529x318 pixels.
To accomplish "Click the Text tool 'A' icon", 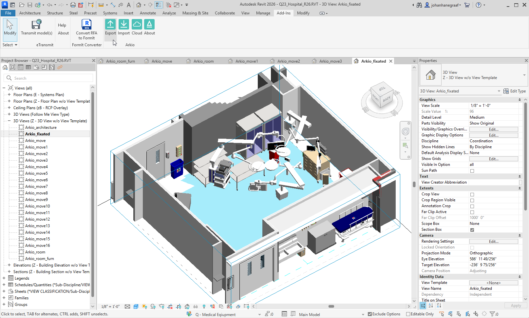I will coord(129,5).
